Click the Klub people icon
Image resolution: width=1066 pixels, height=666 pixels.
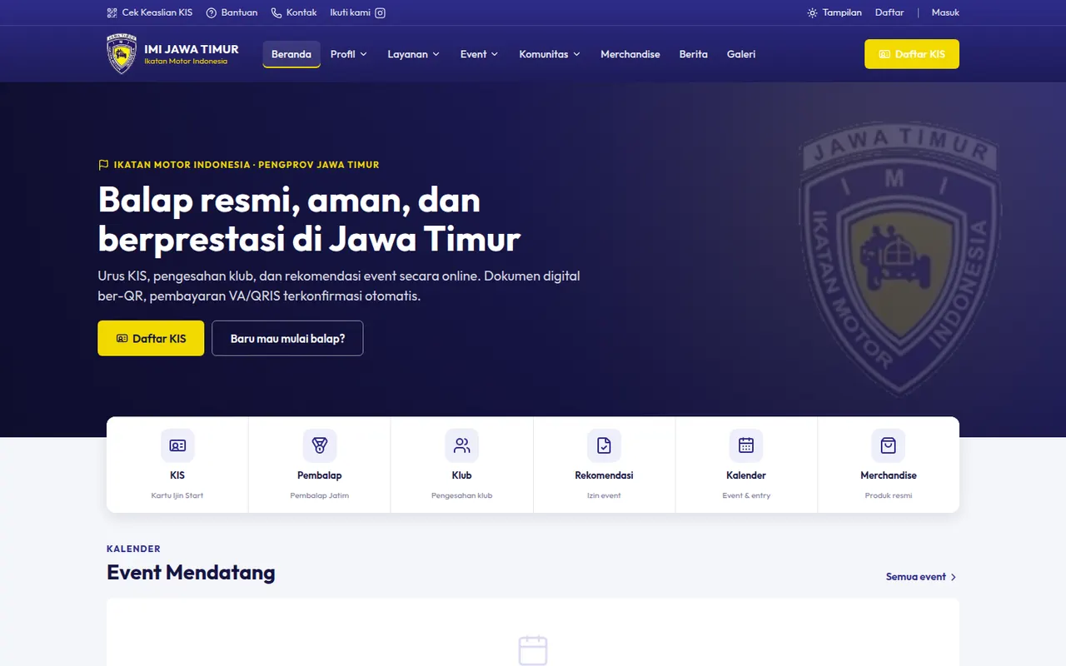[x=462, y=445]
